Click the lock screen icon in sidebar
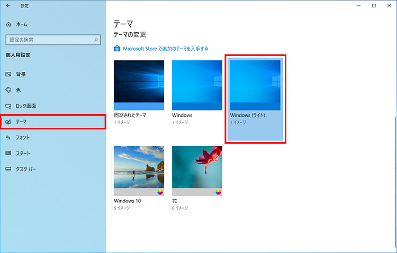This screenshot has width=397, height=253. pos(8,106)
